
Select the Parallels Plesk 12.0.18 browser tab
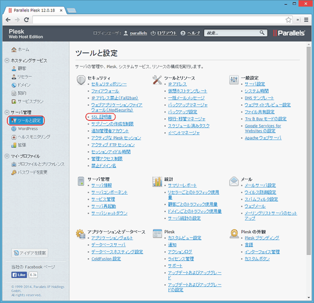click(34, 10)
